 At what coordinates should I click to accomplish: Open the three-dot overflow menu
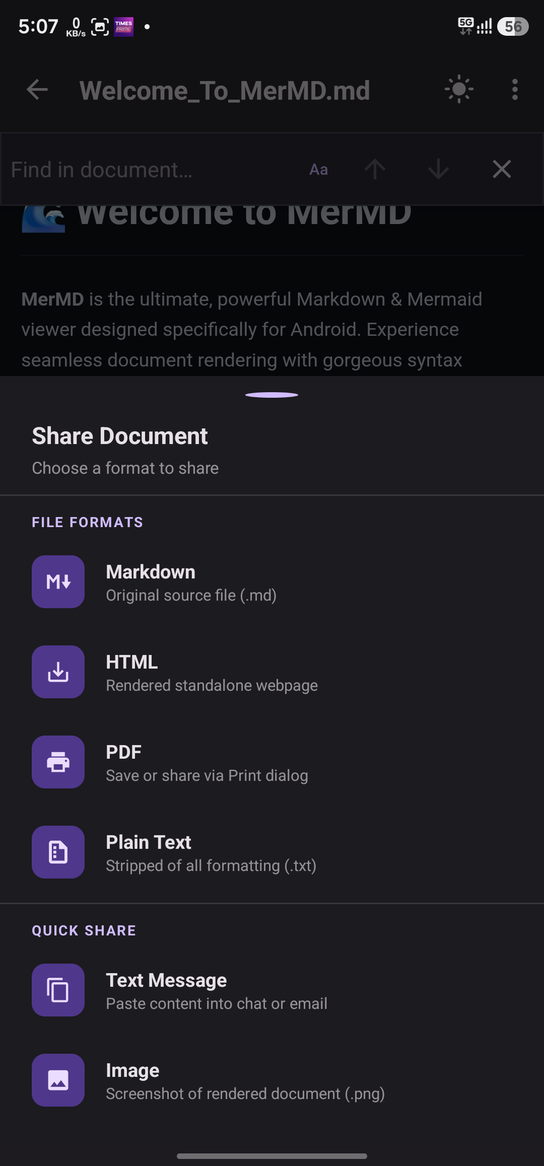[515, 90]
